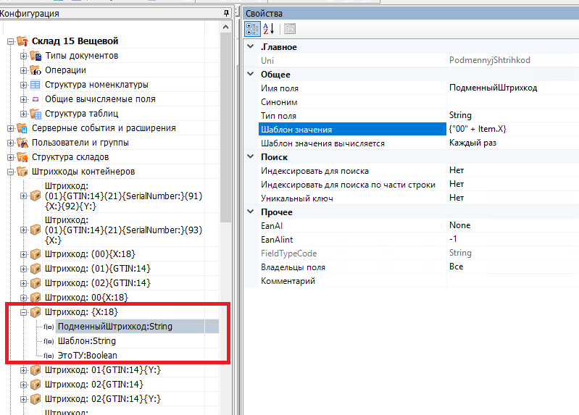This screenshot has width=579, height=415.
Task: Expand the Штрихкод: 02{GTIN:14} node
Action: (x=24, y=385)
